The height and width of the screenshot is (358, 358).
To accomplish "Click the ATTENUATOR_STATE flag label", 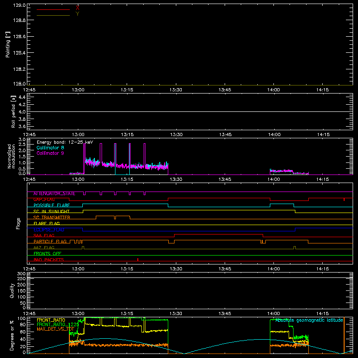I will 54,194.
